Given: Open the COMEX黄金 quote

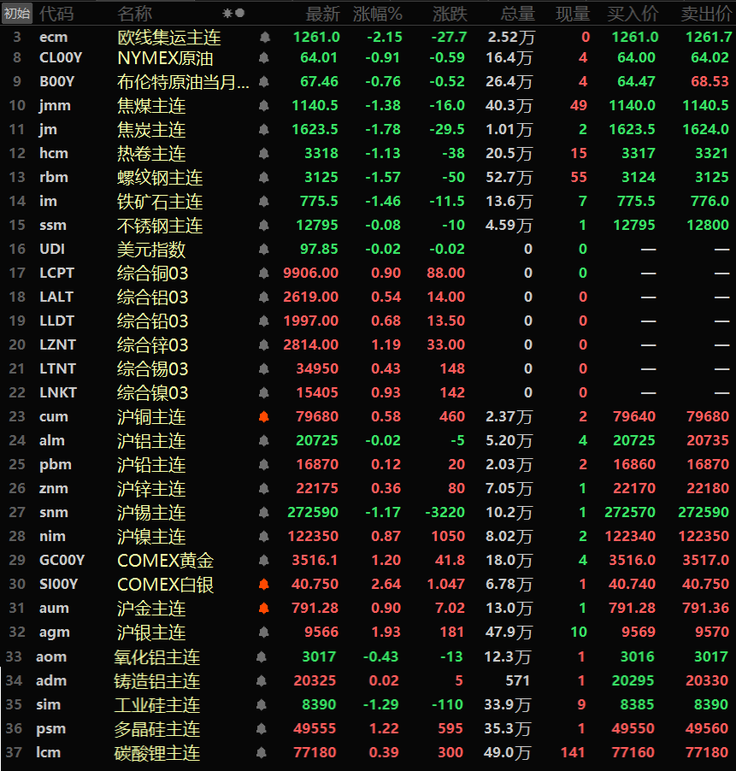Looking at the screenshot, I should [165, 561].
